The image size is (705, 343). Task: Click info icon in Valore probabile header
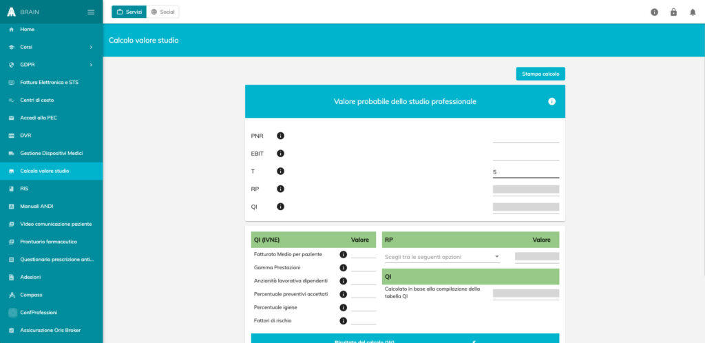551,101
